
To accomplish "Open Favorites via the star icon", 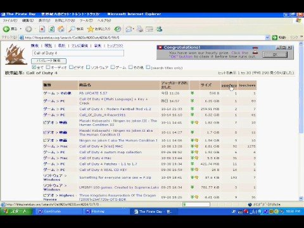I will 91,29.
